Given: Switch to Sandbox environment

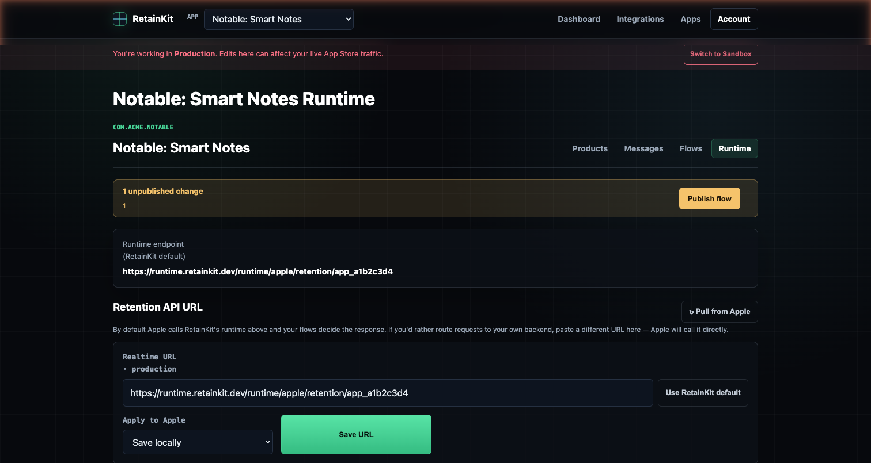Looking at the screenshot, I should tap(721, 54).
